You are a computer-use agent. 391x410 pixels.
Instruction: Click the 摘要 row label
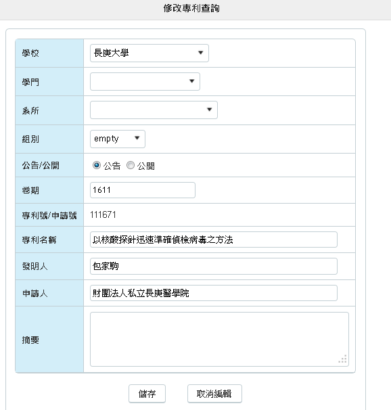[30, 340]
